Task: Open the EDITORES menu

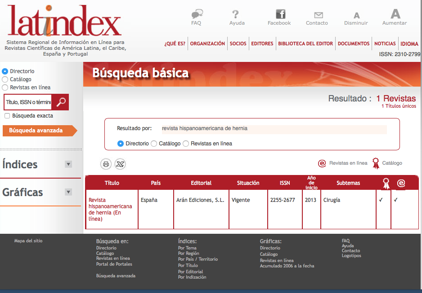Action: [x=262, y=44]
